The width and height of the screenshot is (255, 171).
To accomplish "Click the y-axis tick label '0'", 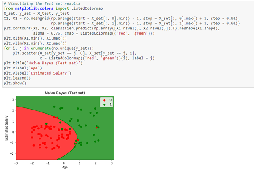I will [13, 132].
